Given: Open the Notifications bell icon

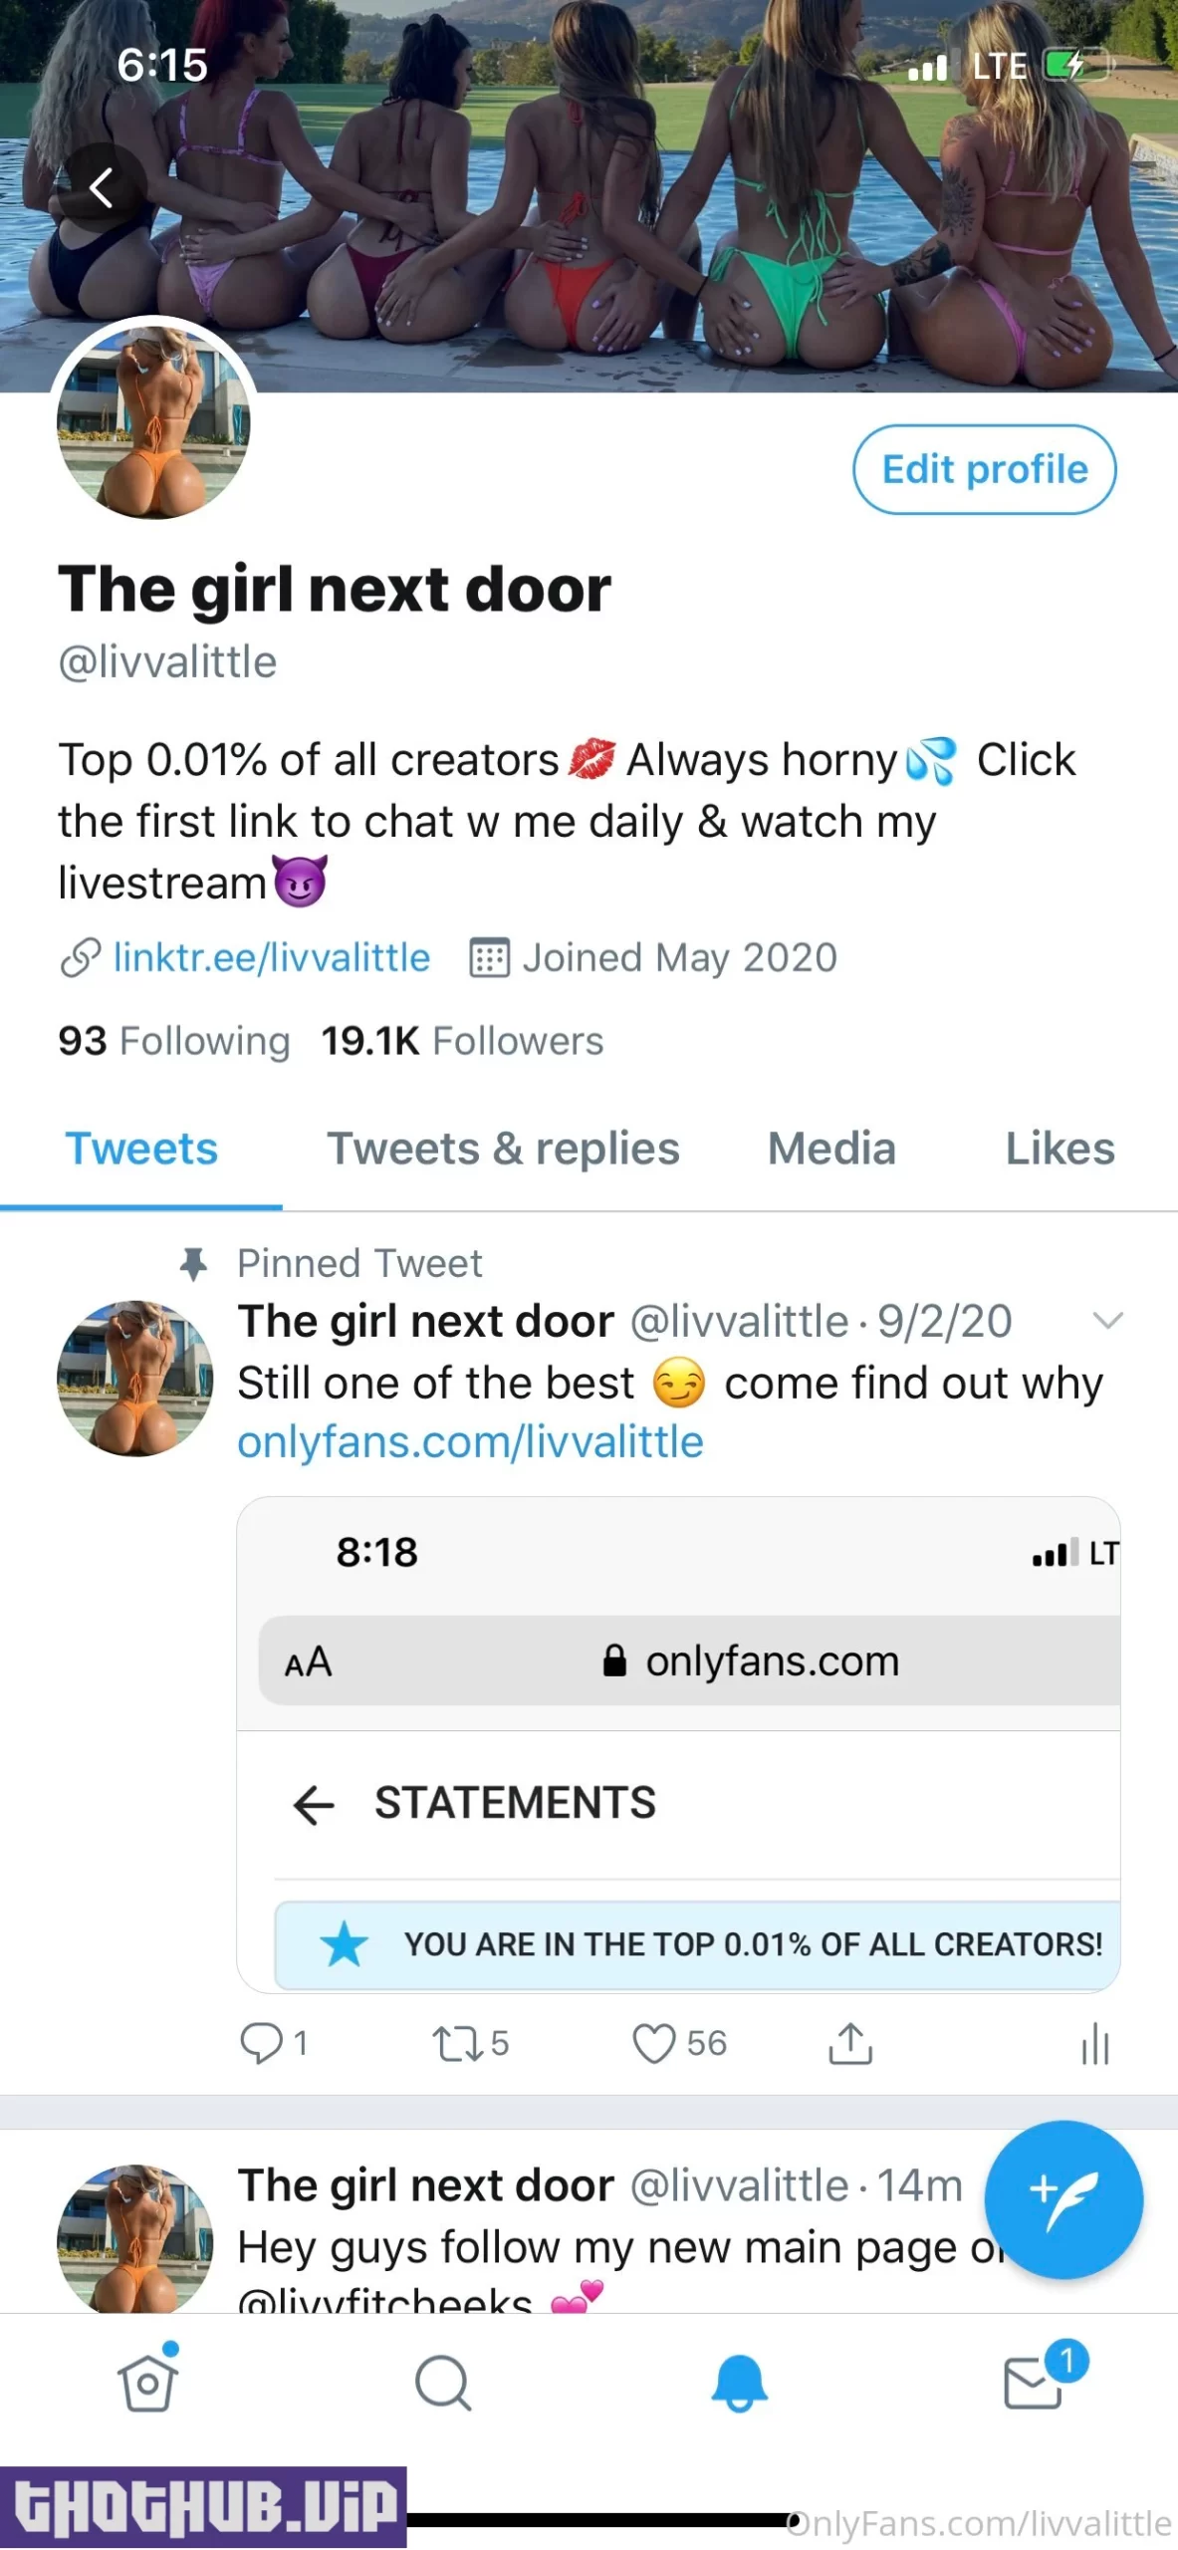Looking at the screenshot, I should (738, 2383).
